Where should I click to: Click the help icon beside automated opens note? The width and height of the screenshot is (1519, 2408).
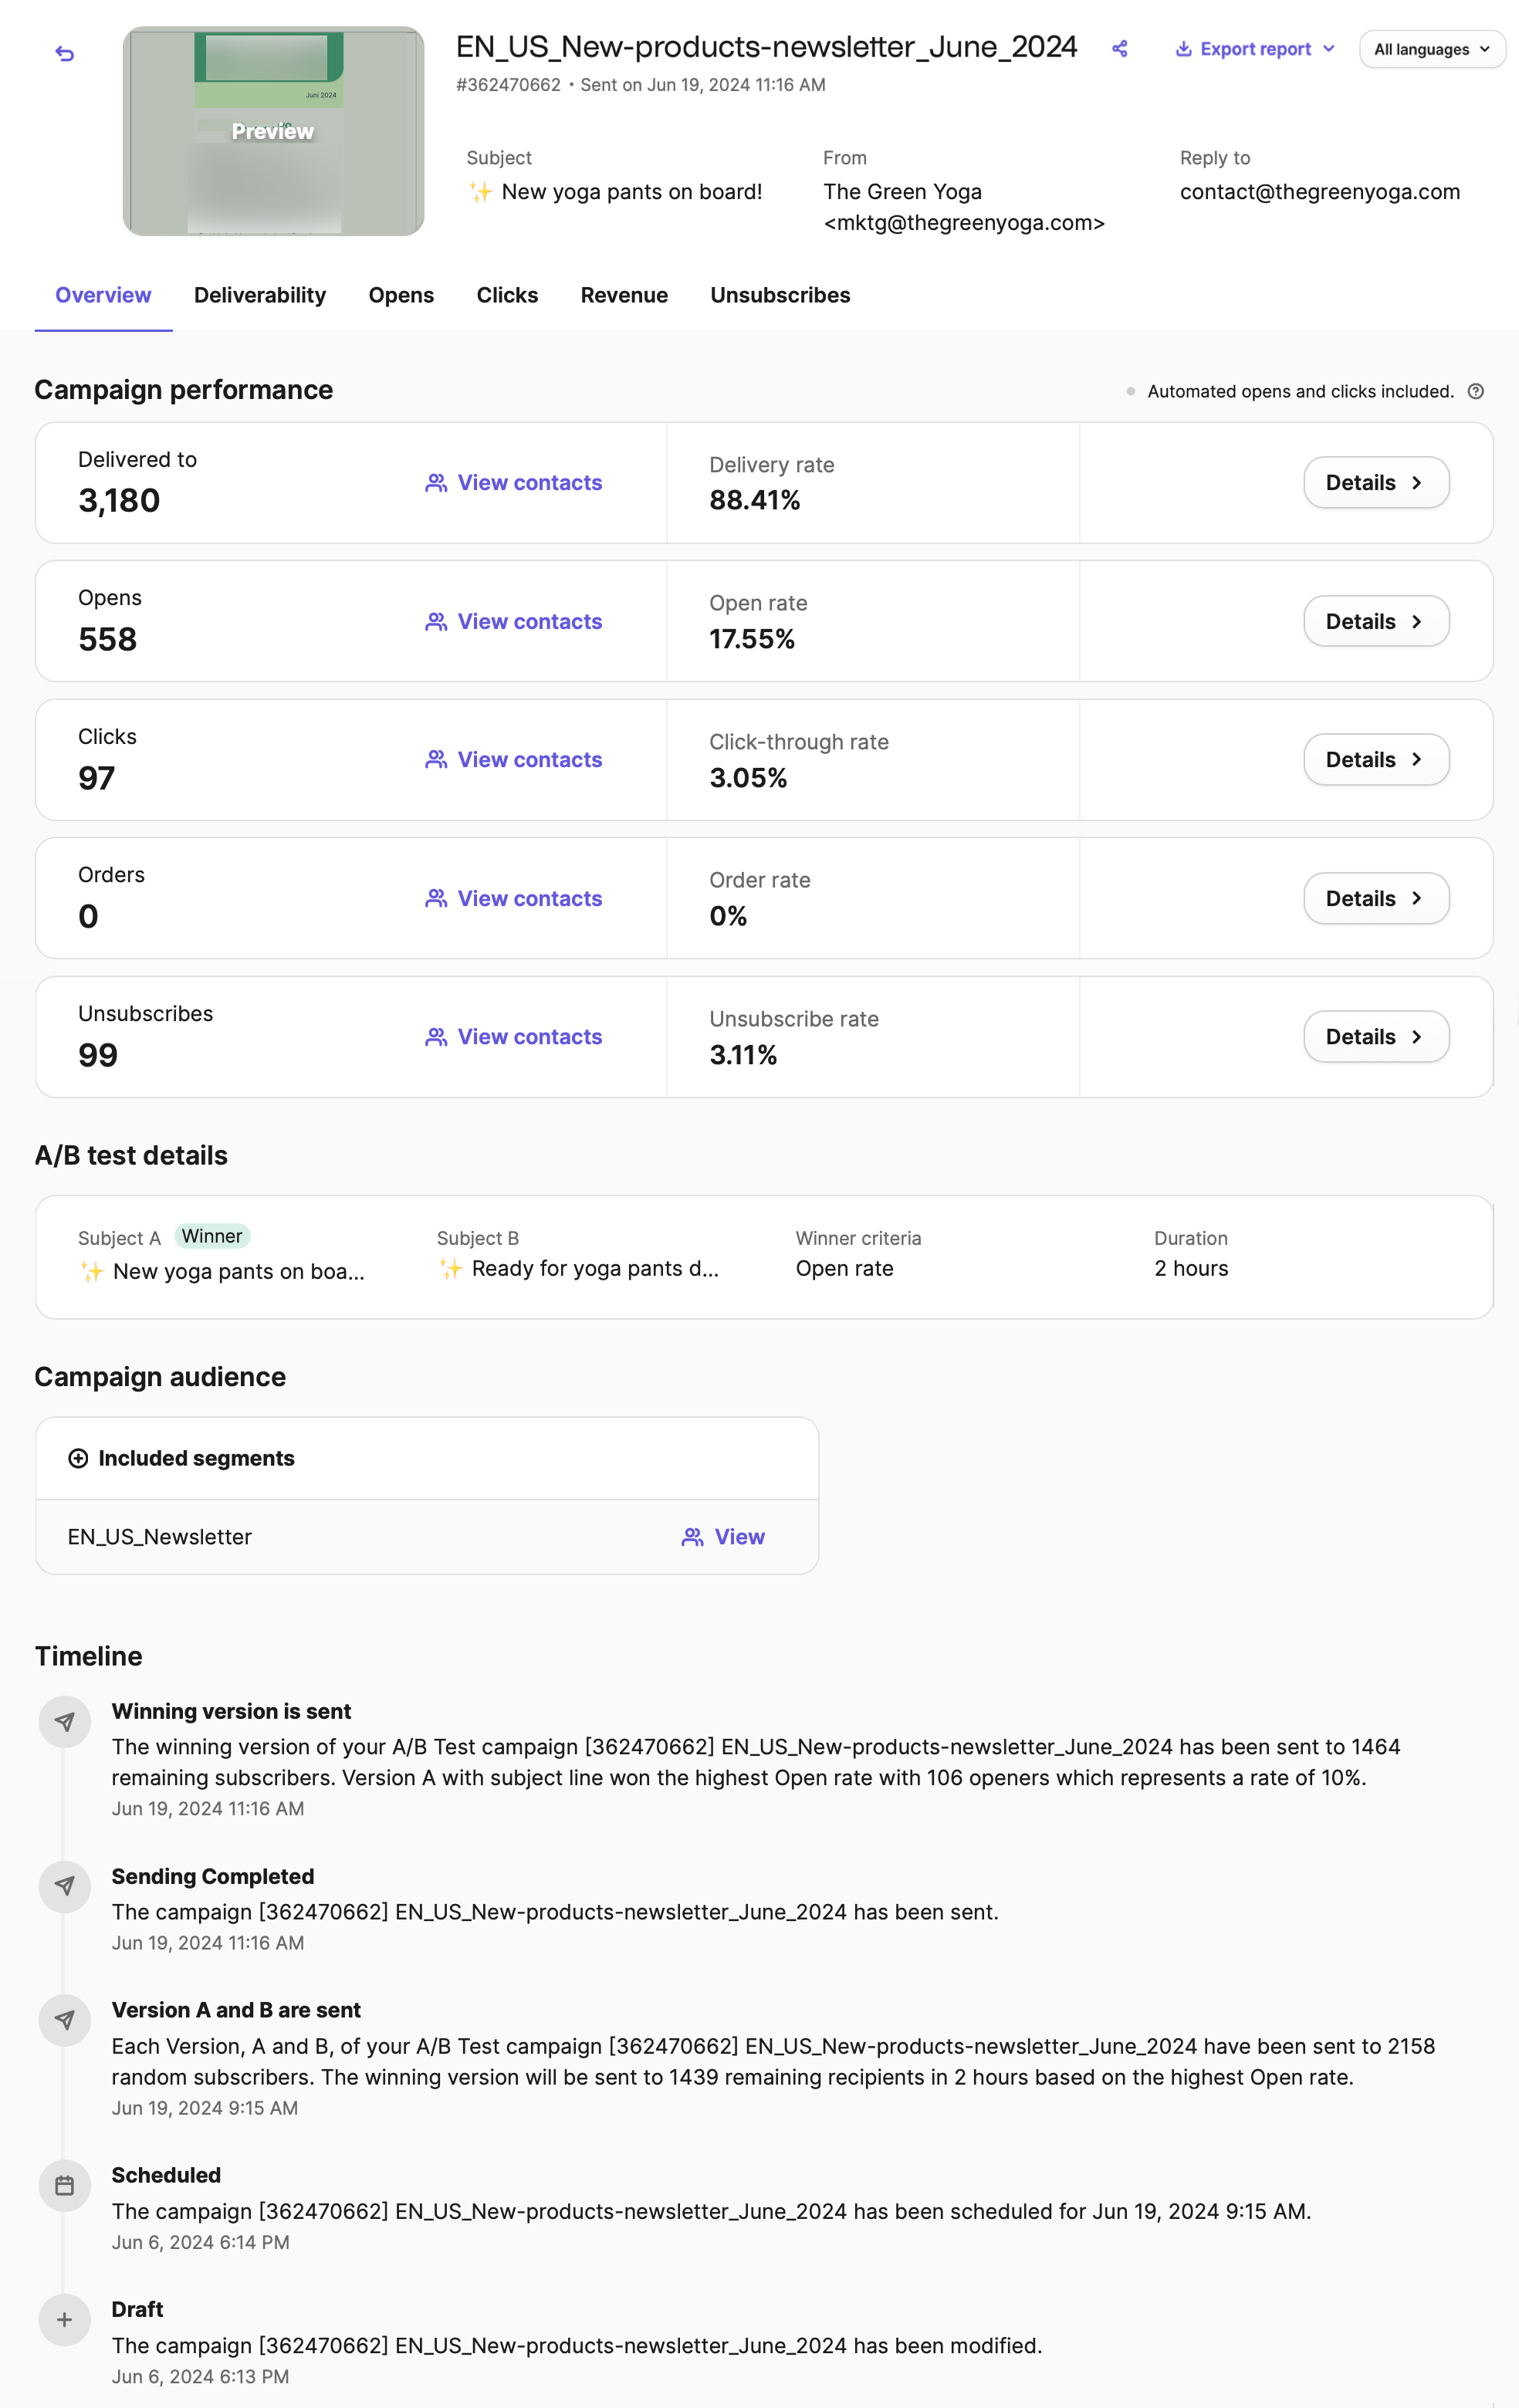1475,391
